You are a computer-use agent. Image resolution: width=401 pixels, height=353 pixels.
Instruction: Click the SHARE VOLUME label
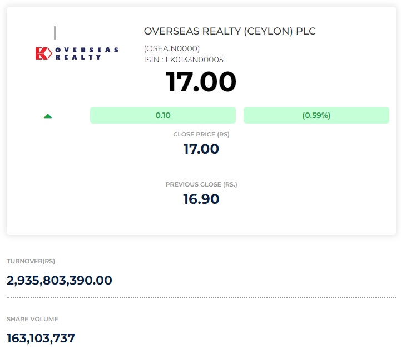point(32,319)
